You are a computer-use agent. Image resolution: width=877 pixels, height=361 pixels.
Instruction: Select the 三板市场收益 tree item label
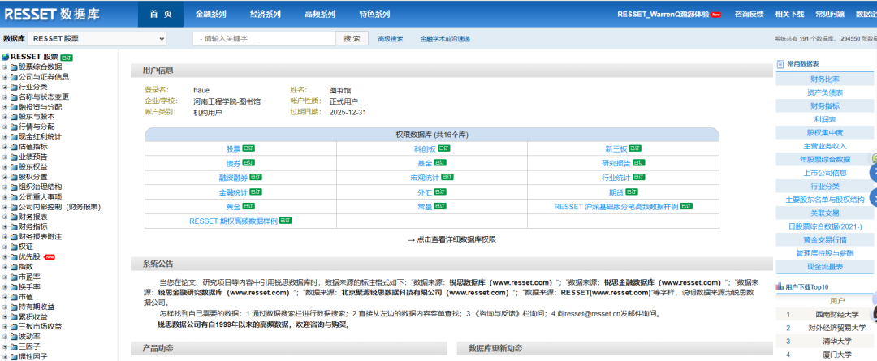click(x=41, y=327)
